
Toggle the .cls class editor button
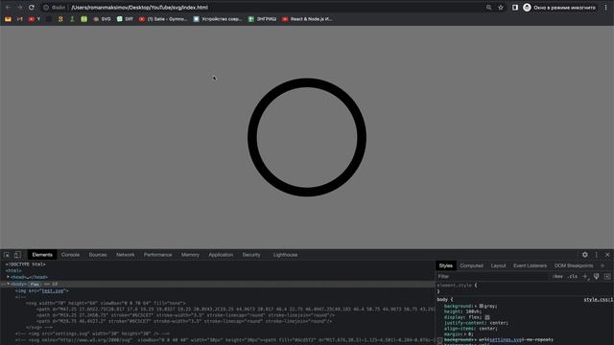click(x=573, y=277)
